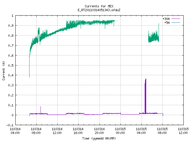Click the y-axis tick label -0.1
This screenshot has height=141, width=189.
10,125
